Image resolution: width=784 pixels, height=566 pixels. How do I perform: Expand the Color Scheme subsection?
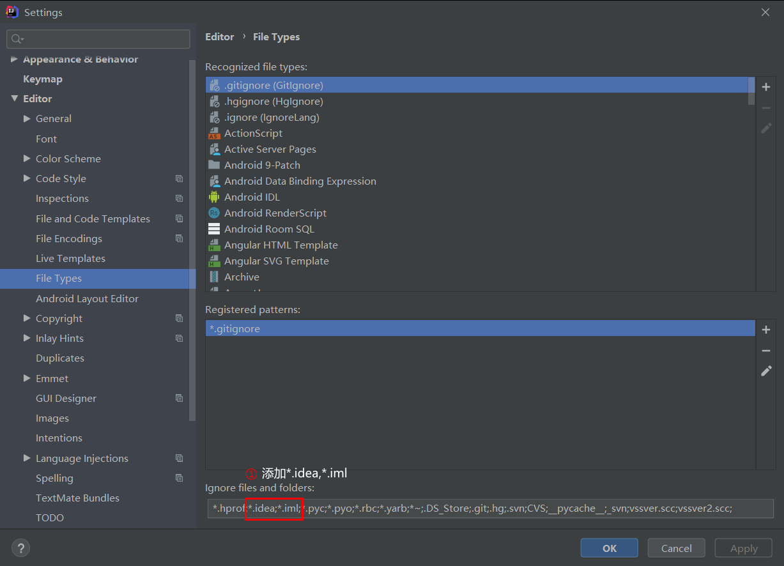(27, 158)
